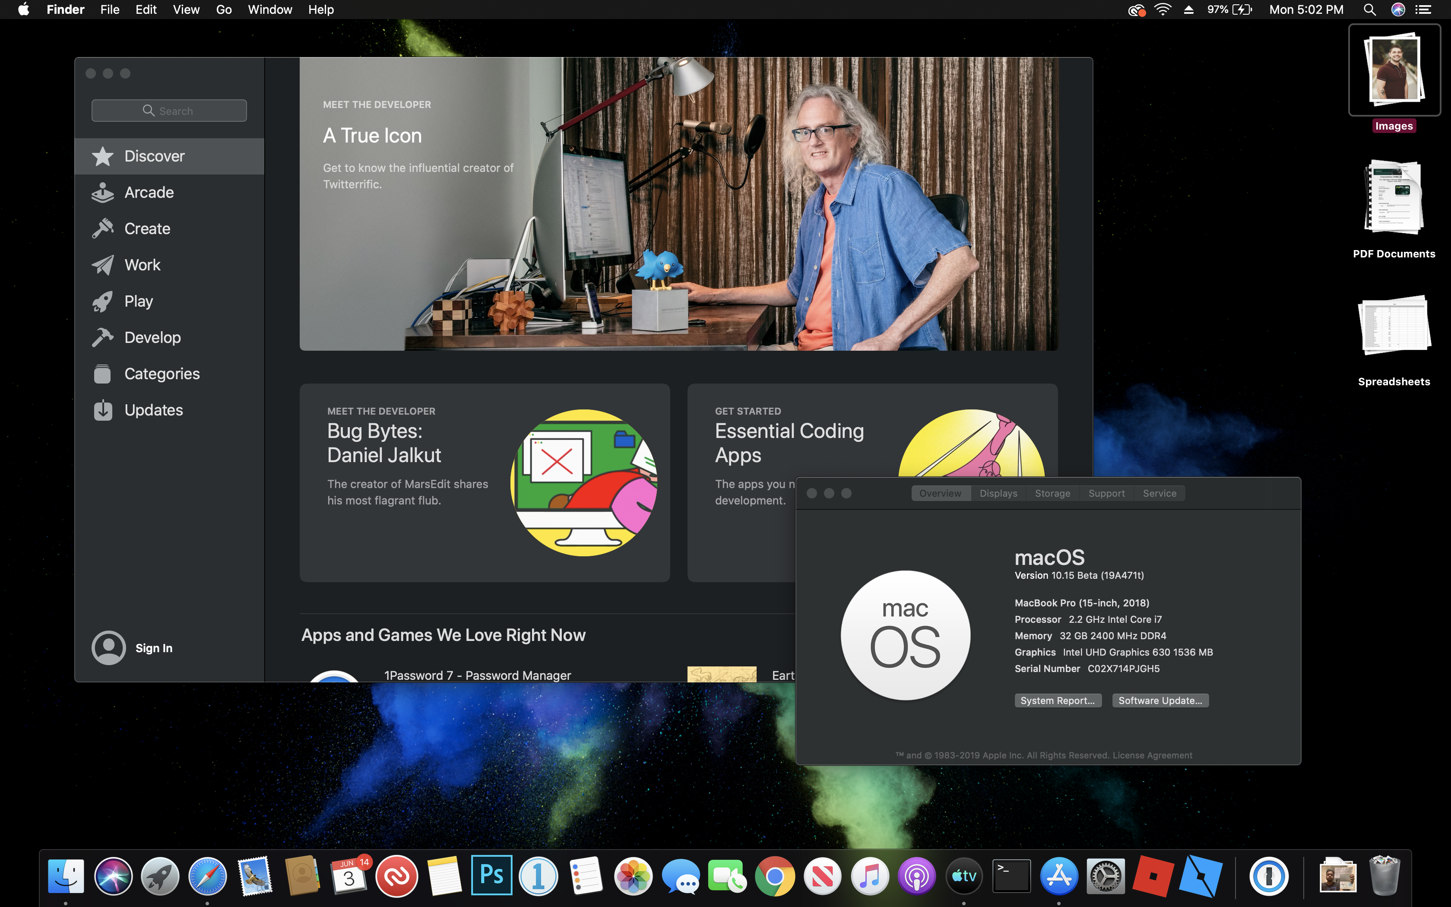
Task: Open Music app from the Dock
Action: pyautogui.click(x=869, y=876)
